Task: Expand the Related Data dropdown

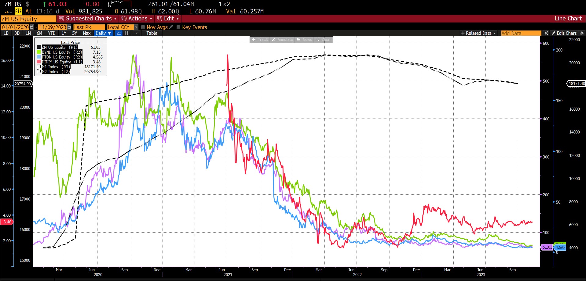Action: (478, 33)
